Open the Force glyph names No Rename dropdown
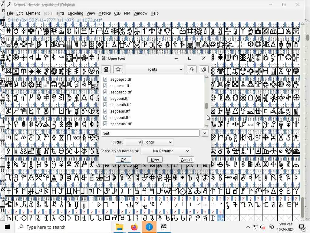310x233 pixels. 166,151
